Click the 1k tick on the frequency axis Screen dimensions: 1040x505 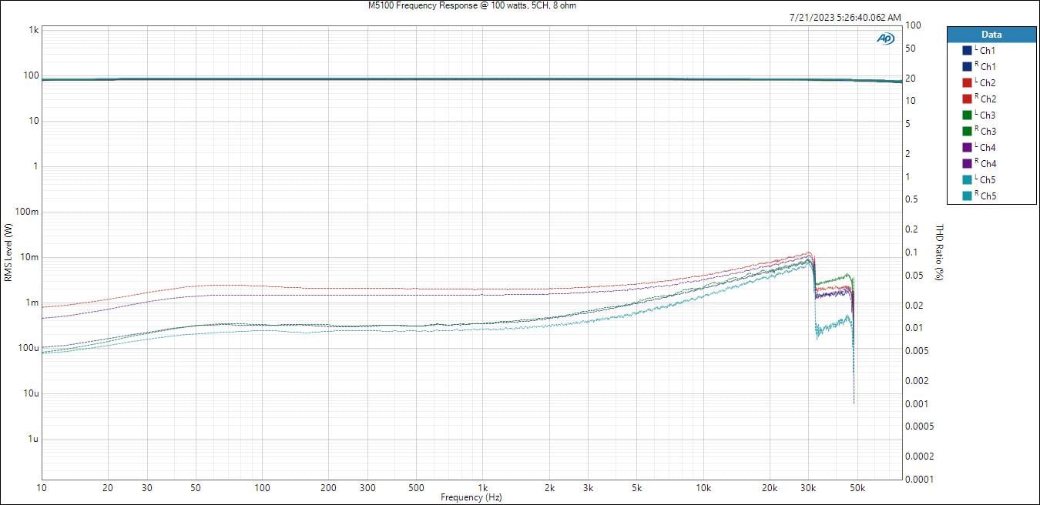(x=483, y=488)
